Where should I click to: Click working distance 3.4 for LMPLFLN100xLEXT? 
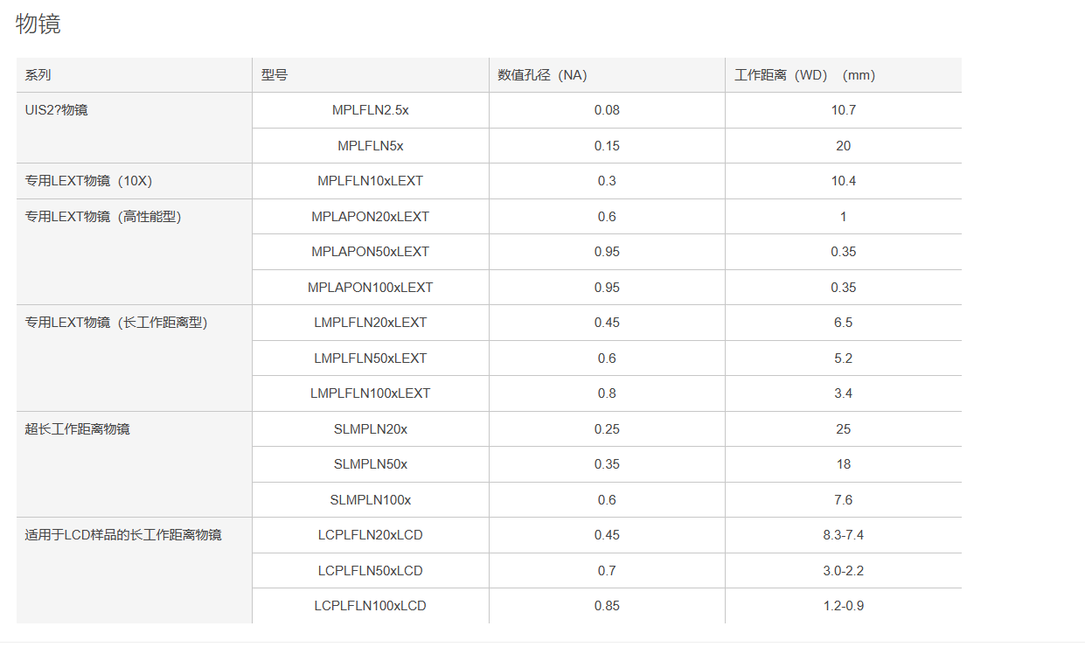[843, 393]
